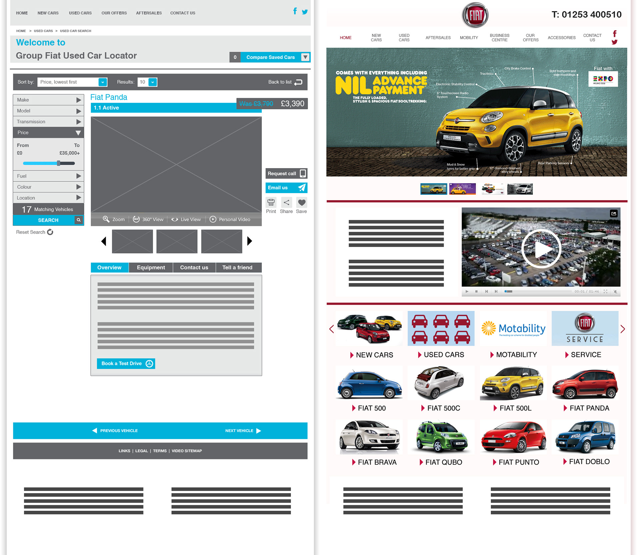This screenshot has height=555, width=640.
Task: Click magnifier icon on SEARCH button
Action: [x=79, y=220]
